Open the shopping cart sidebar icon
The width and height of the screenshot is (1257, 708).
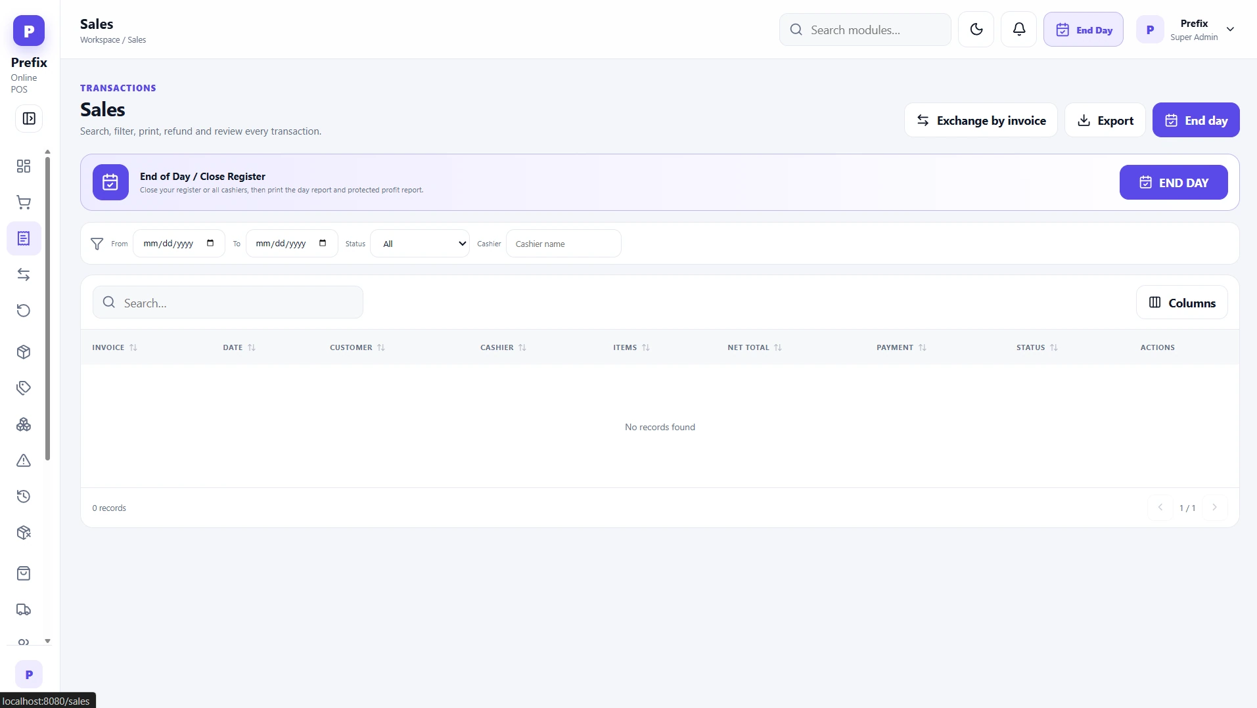[24, 202]
